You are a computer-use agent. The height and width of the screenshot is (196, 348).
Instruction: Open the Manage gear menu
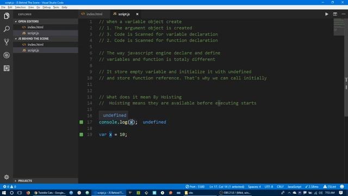point(7,177)
